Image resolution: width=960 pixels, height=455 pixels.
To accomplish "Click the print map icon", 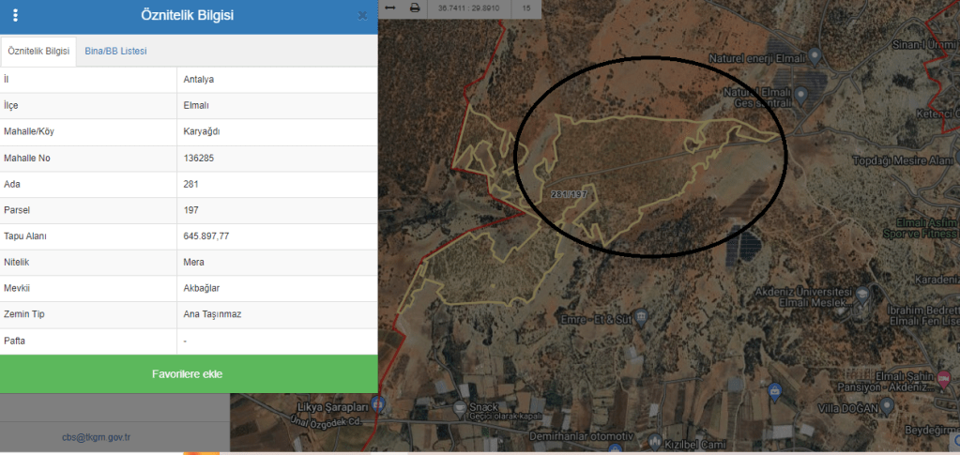I will coord(415,8).
